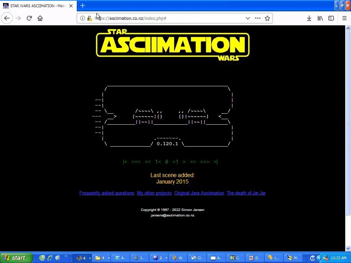Switch to the taskbar window labeled M.

[293, 258]
